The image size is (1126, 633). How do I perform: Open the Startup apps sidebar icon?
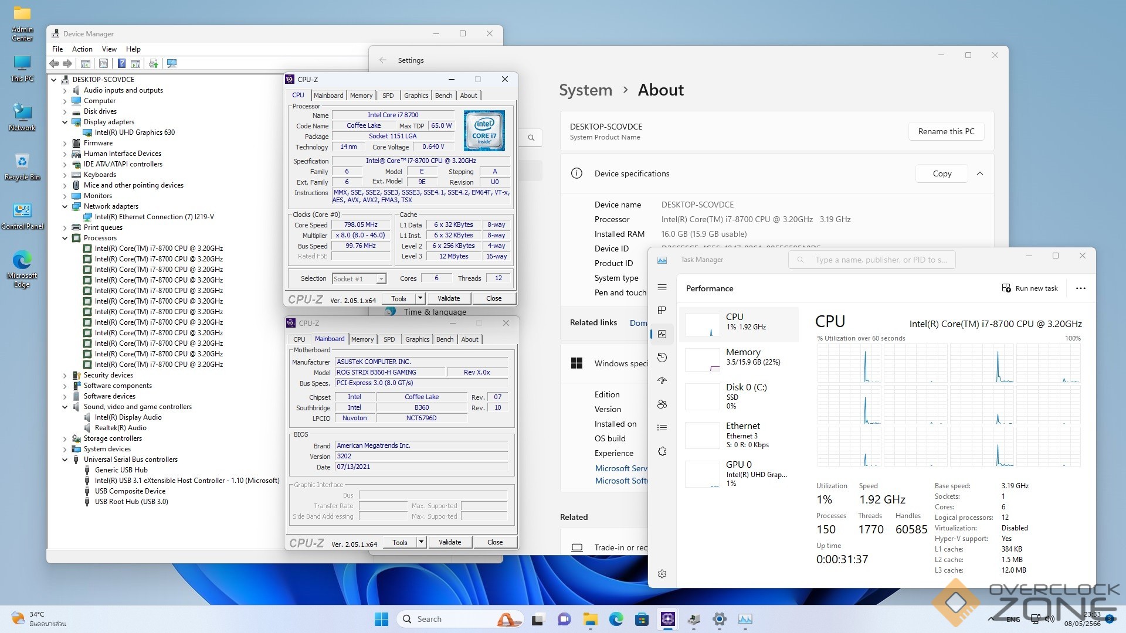662,381
